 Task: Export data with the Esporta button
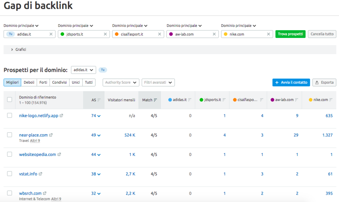[x=324, y=82]
